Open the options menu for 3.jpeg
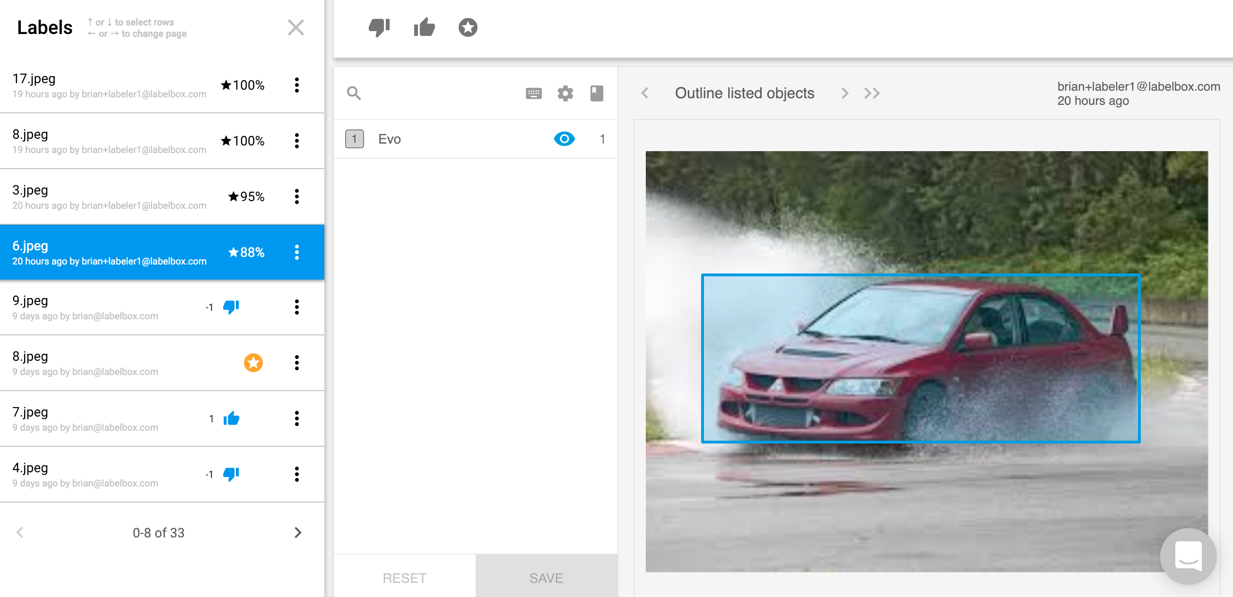The height and width of the screenshot is (597, 1233). point(297,196)
